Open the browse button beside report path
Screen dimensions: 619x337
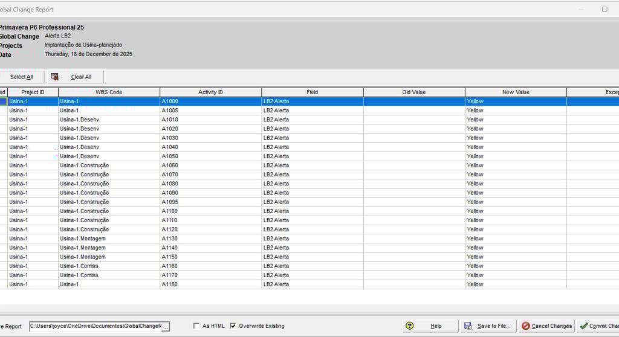(166, 326)
